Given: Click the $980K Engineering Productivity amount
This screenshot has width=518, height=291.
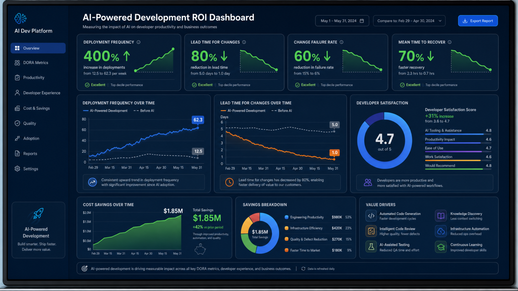Looking at the screenshot, I should (x=337, y=217).
